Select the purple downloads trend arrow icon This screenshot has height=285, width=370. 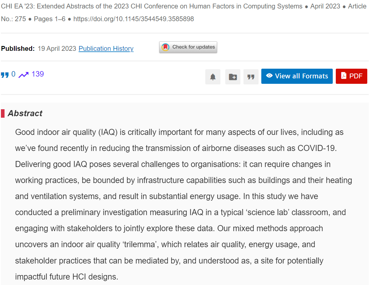(x=24, y=75)
